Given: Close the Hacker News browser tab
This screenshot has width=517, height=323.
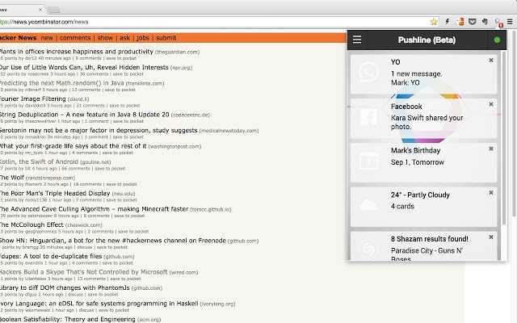Looking at the screenshot, I should point(40,10).
